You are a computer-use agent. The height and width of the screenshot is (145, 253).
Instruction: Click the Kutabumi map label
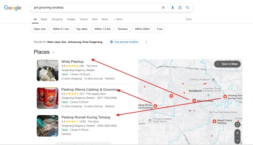195,91
